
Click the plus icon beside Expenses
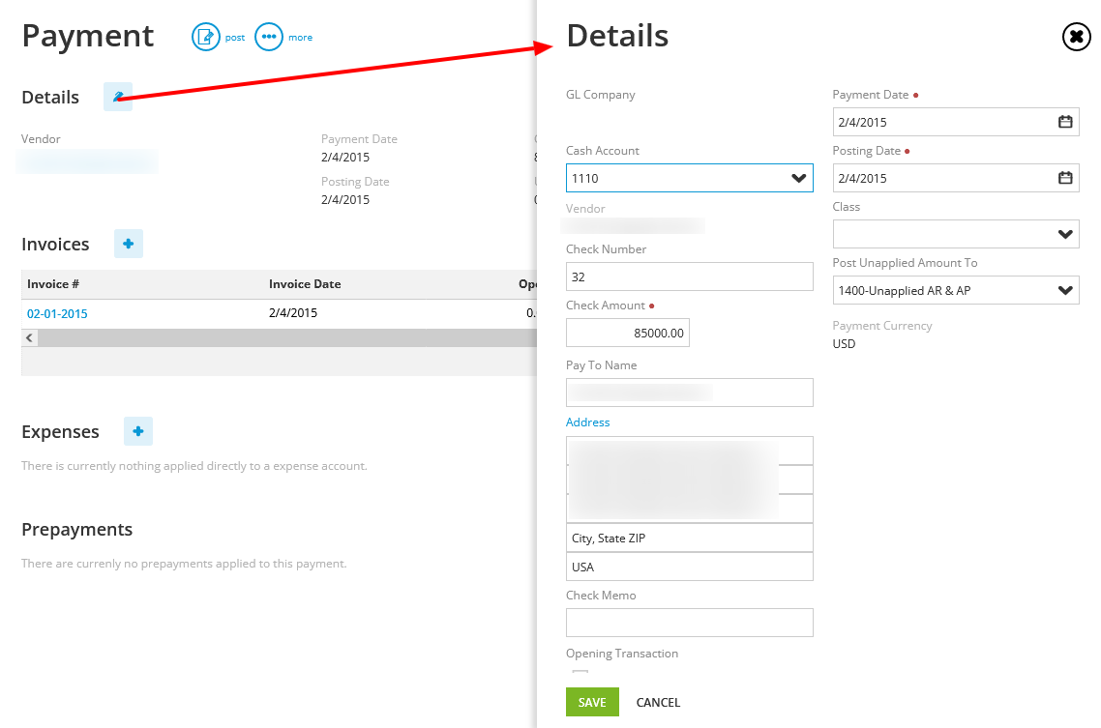[x=137, y=431]
